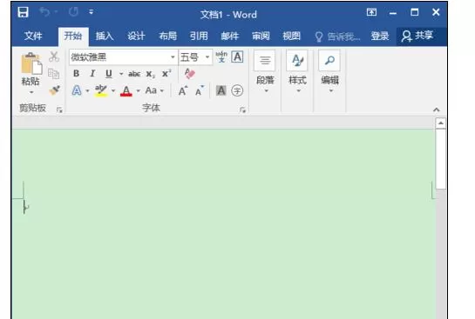Open highlight color dropdown arrow
475x319 pixels.
click(x=113, y=90)
